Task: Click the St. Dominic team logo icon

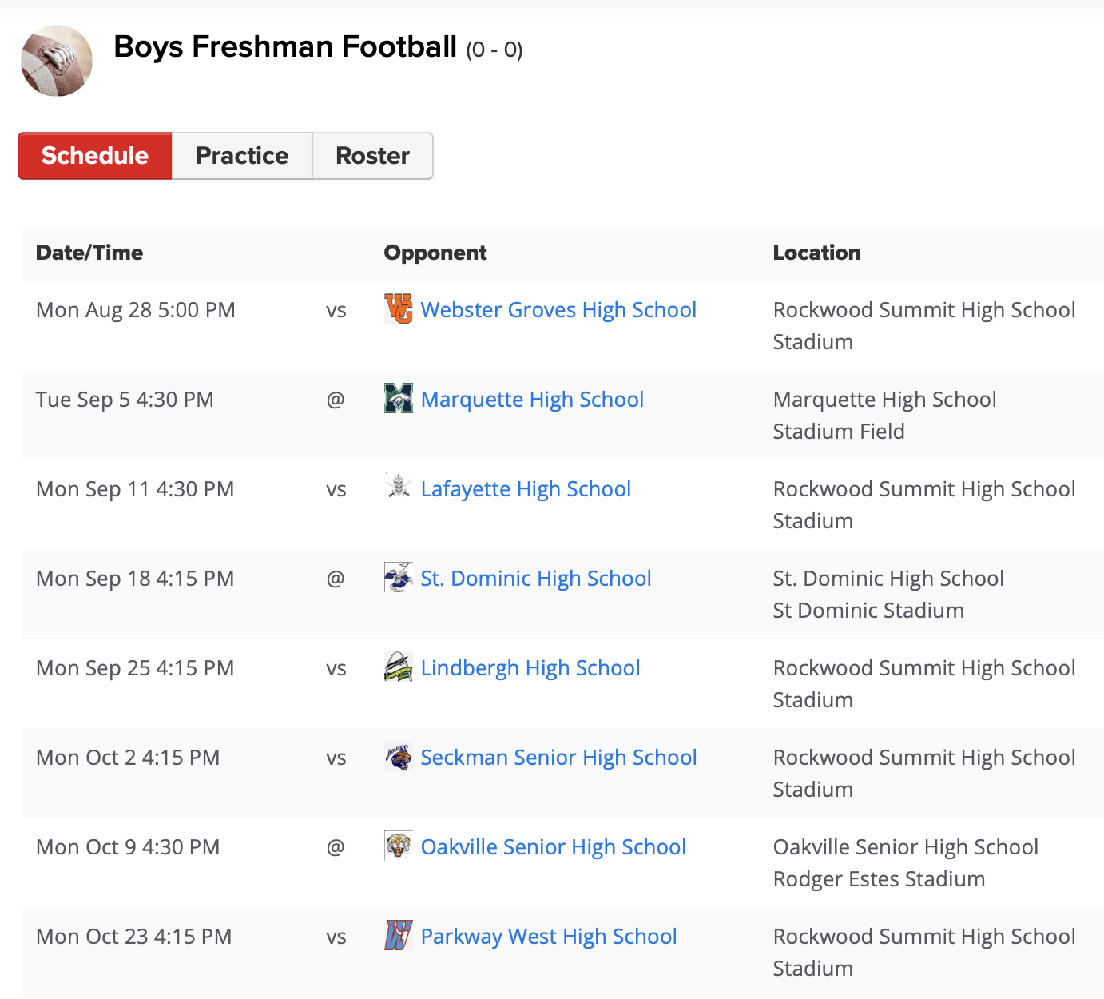Action: coord(399,577)
